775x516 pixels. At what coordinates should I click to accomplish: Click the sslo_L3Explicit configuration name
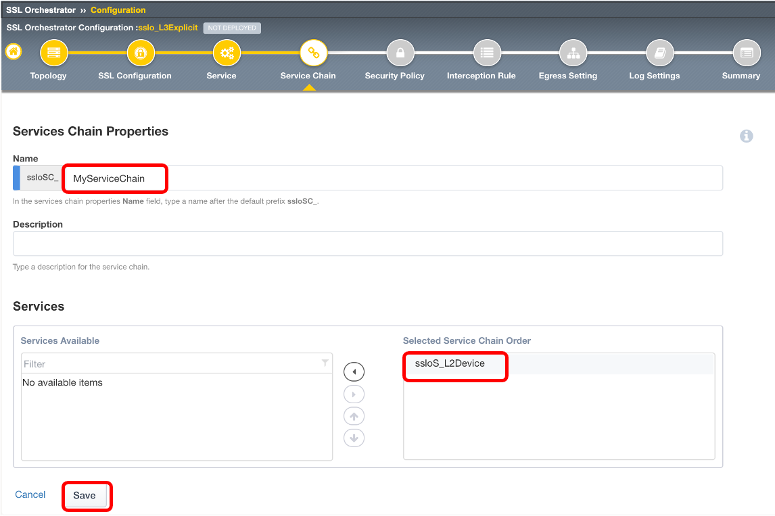click(168, 28)
